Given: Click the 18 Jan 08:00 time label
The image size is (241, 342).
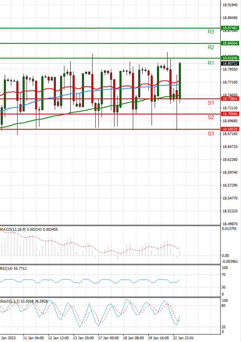Looking at the screenshot, I should click(133, 338).
